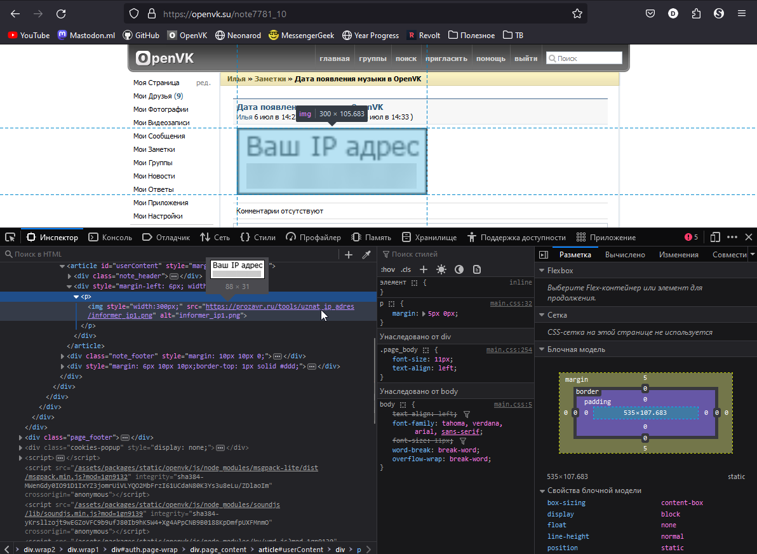The image size is (757, 554).
Task: Open responsive design mode in DevTools
Action: [715, 237]
